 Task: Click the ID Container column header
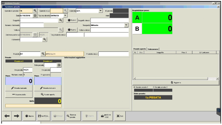204,52
